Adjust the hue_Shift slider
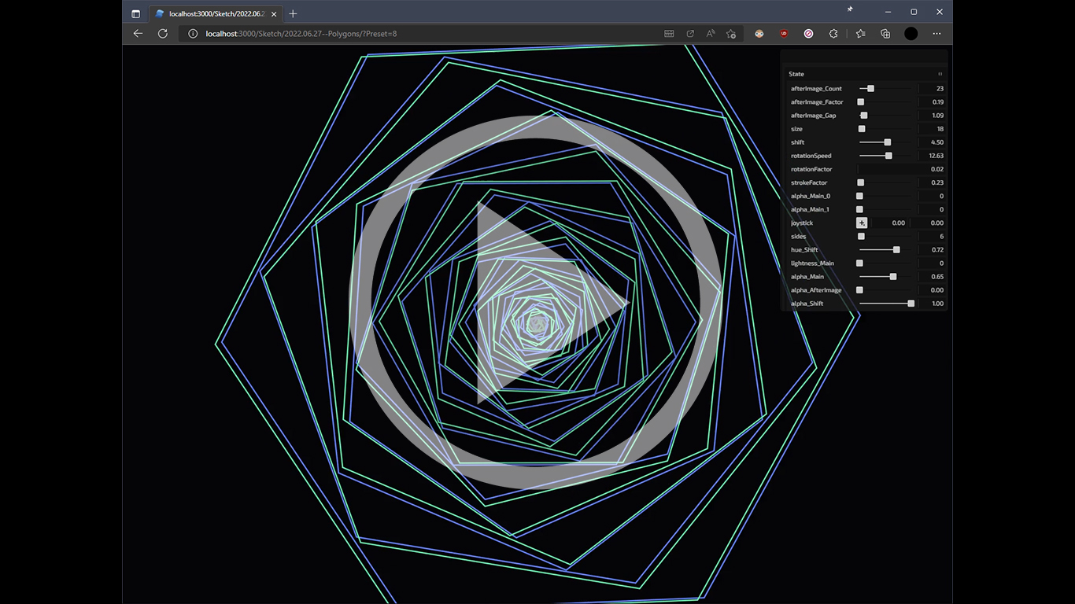The width and height of the screenshot is (1075, 604). point(887,249)
